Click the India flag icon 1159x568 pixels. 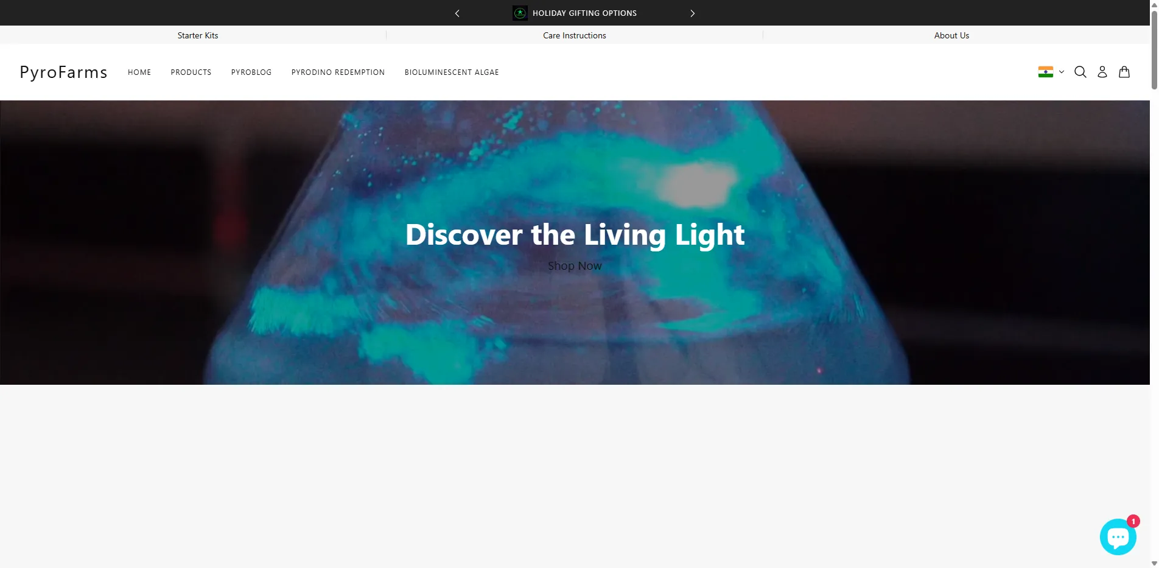pos(1046,72)
